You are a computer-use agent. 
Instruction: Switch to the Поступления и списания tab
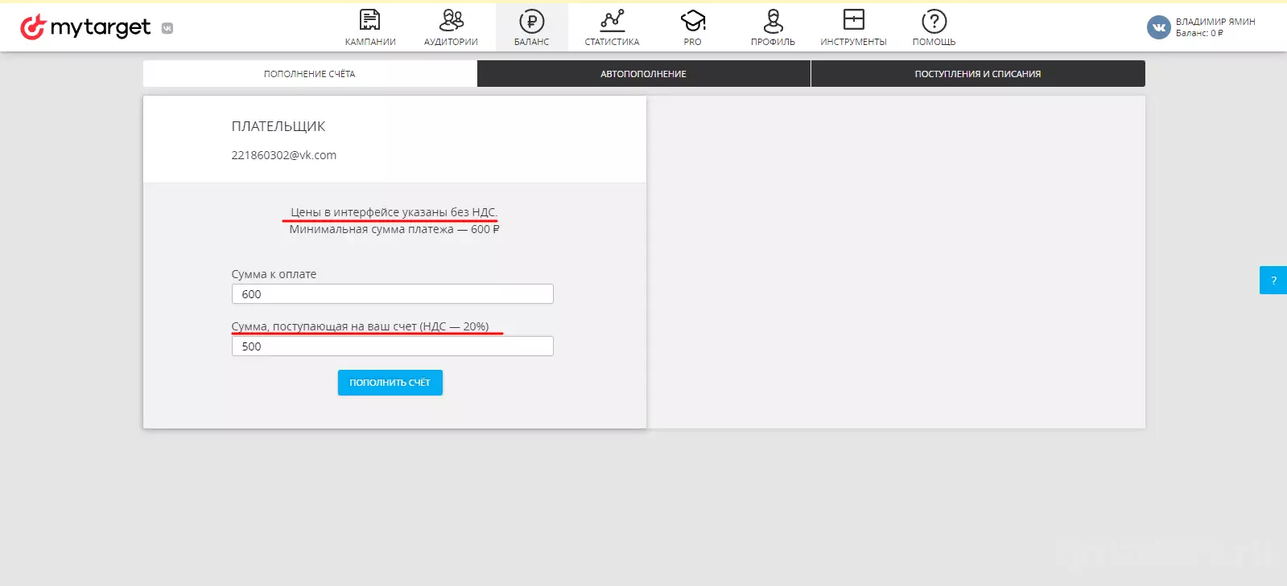(978, 74)
